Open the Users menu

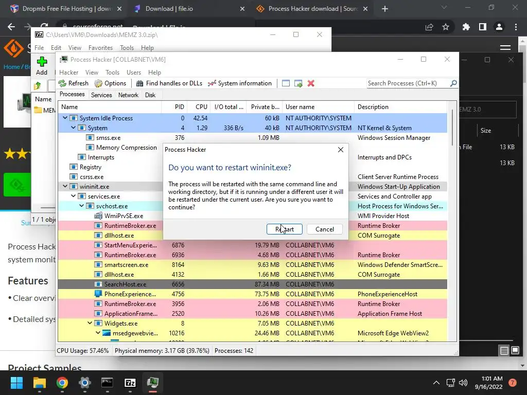pyautogui.click(x=134, y=72)
